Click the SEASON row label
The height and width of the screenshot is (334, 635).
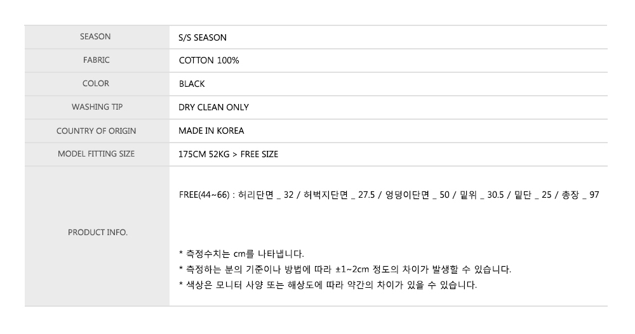95,37
